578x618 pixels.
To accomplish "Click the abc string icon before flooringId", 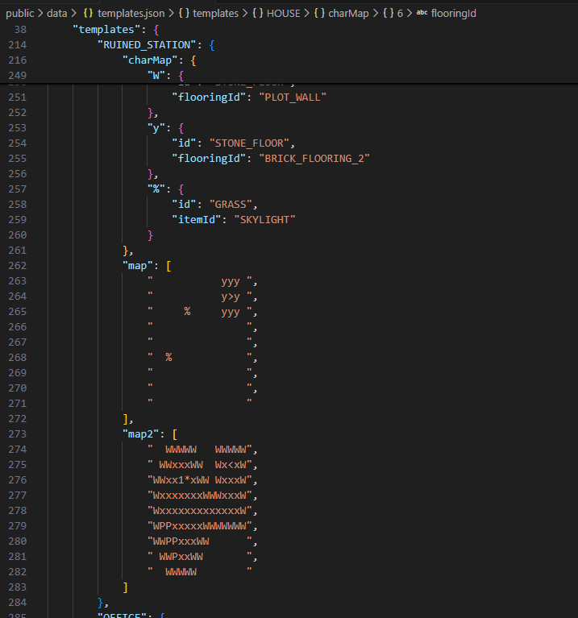I will [422, 14].
